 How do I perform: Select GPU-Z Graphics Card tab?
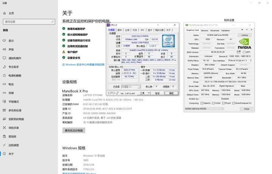pos(192,30)
